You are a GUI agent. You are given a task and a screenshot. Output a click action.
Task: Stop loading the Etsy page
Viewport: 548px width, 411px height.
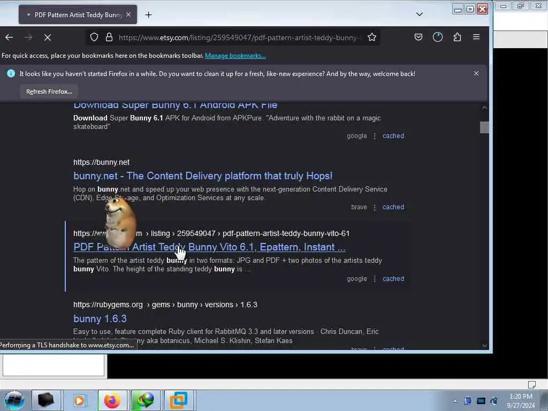click(48, 37)
